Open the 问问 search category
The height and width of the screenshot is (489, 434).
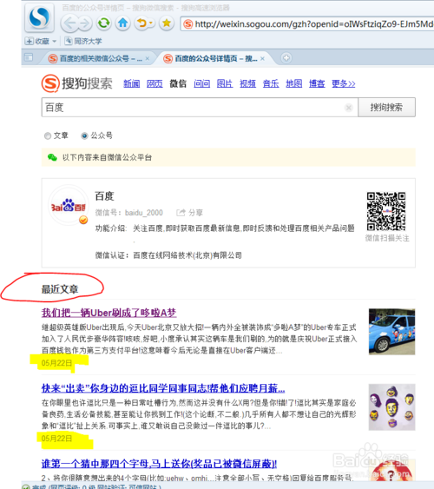click(201, 83)
